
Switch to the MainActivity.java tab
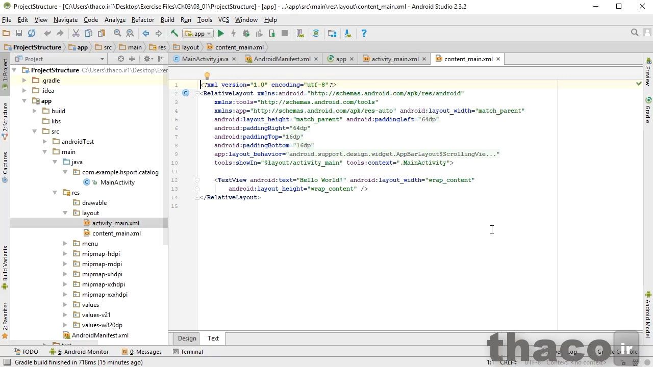pyautogui.click(x=205, y=59)
